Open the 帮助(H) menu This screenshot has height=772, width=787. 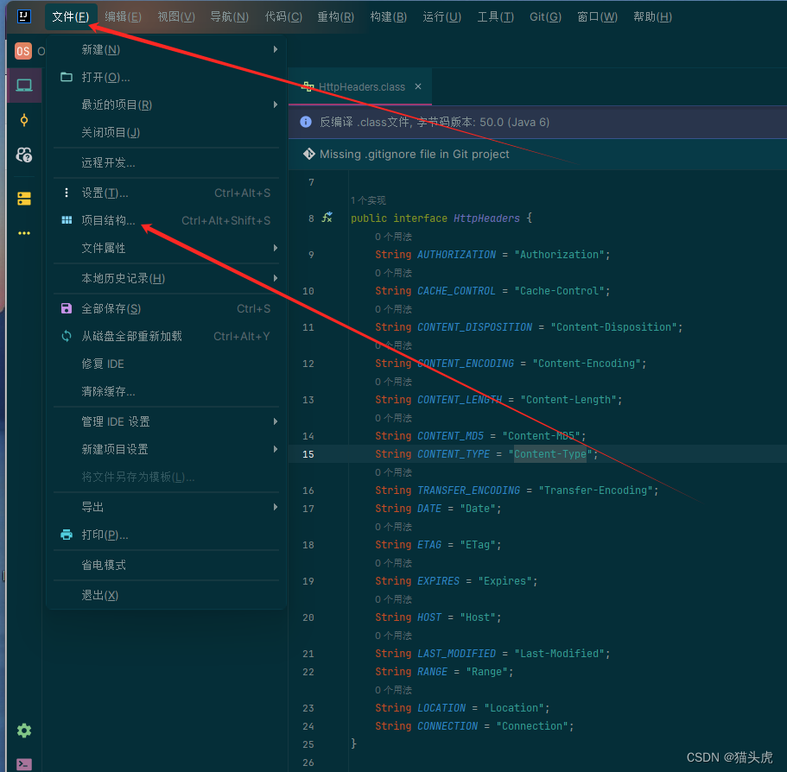point(652,16)
